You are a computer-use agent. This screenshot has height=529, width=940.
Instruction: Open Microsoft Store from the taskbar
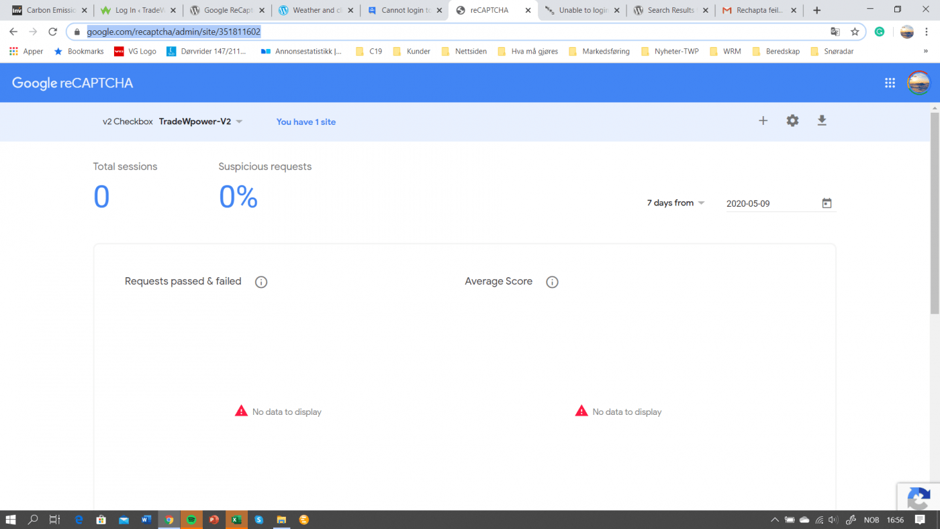[101, 520]
